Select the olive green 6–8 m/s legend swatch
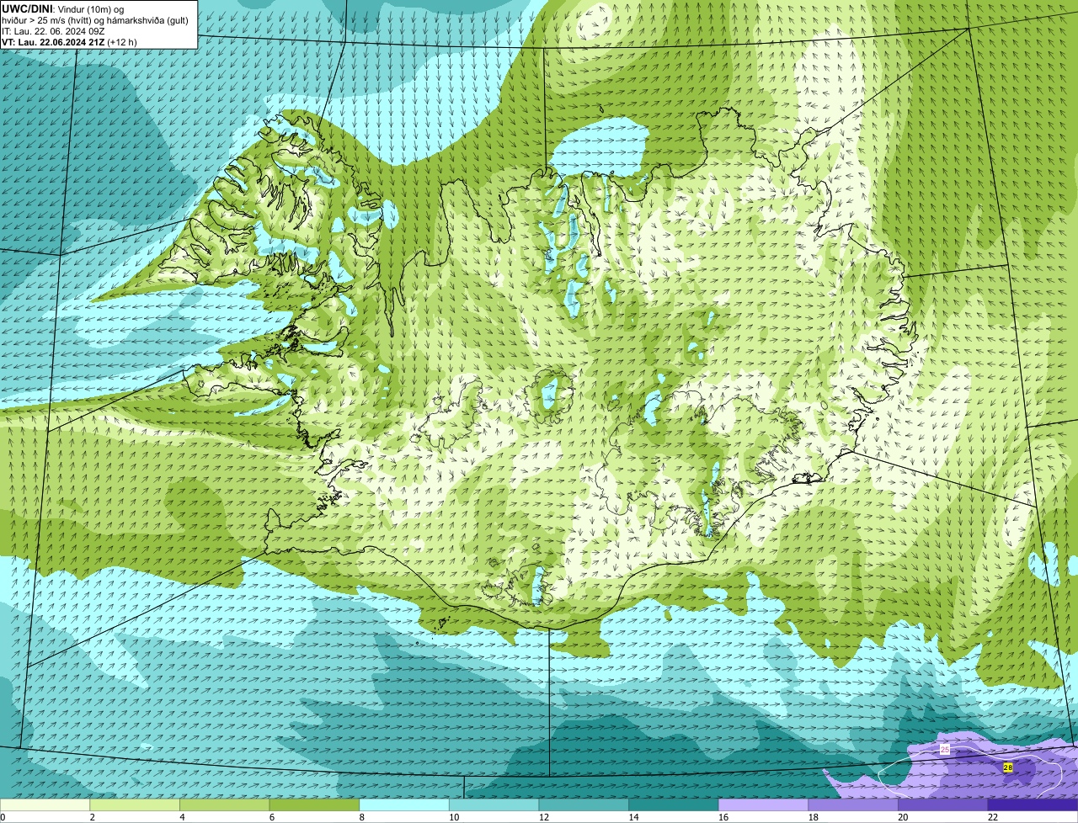The height and width of the screenshot is (823, 1078). tap(314, 805)
